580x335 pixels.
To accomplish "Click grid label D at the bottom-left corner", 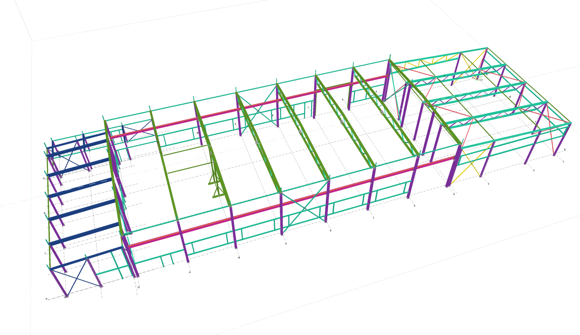I will click(46, 299).
